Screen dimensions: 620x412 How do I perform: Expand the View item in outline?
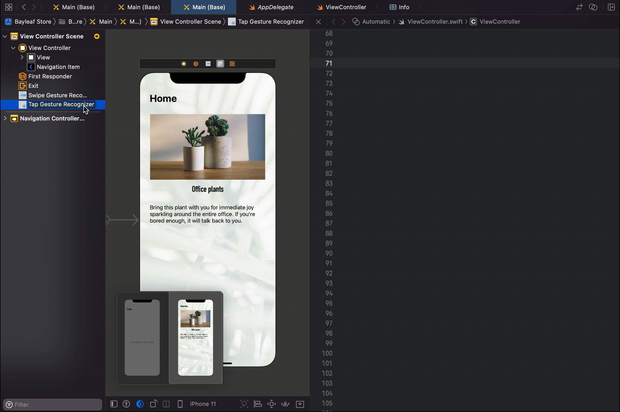coord(22,57)
